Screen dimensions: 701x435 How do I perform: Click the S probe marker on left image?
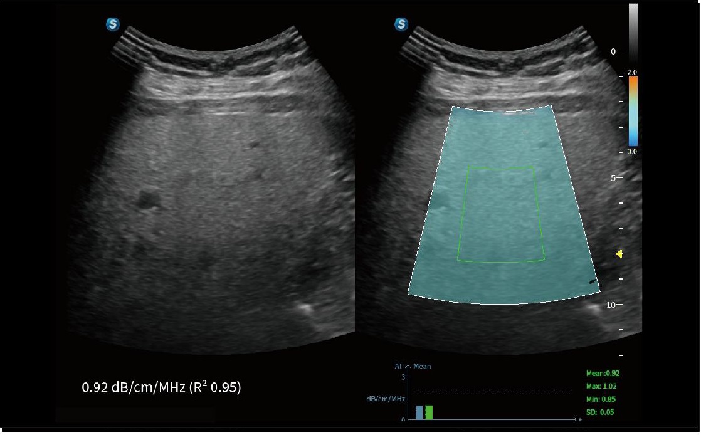click(x=113, y=24)
